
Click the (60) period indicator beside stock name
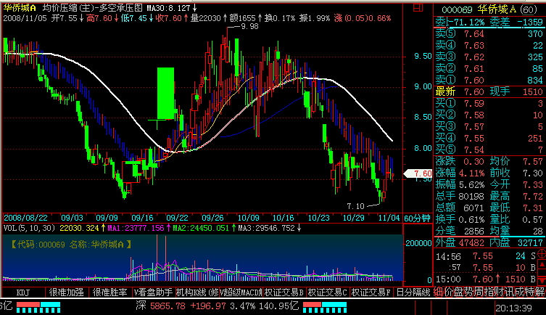[x=529, y=9]
